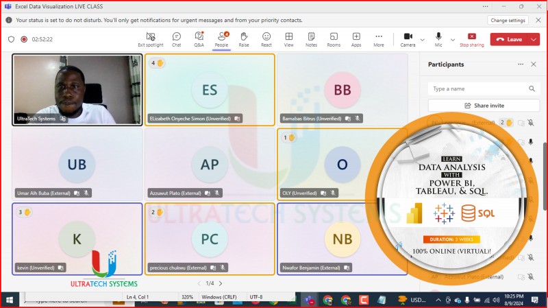Exit spotlight from the meeting toolbar
Viewport: 548px width, 308px height.
click(151, 39)
